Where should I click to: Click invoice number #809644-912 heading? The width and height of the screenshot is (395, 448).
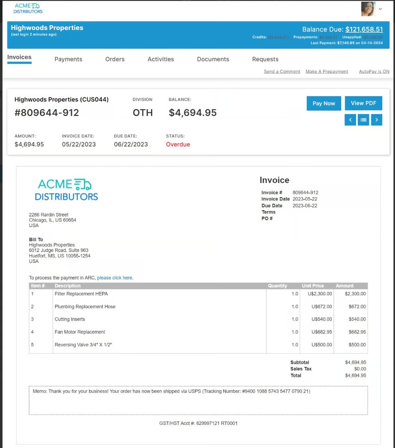coord(47,113)
